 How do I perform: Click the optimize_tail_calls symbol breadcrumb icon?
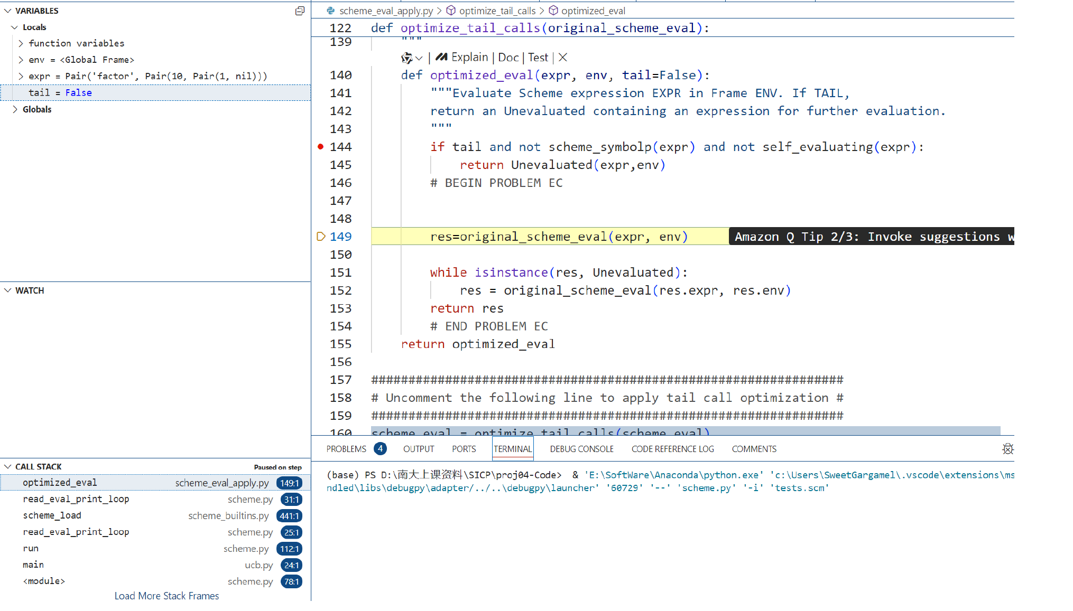pos(451,11)
